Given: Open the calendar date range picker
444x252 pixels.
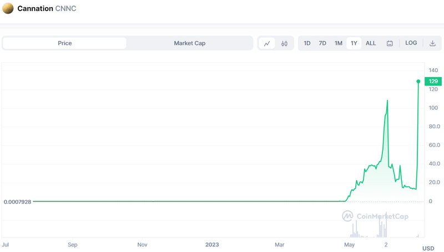Looking at the screenshot, I should pos(390,43).
